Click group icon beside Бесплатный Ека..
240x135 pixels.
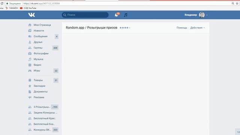click(30, 124)
